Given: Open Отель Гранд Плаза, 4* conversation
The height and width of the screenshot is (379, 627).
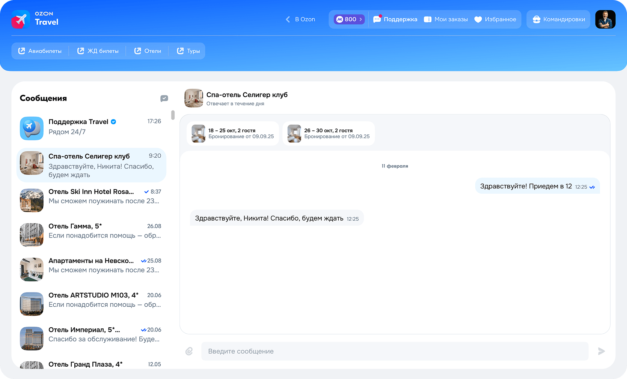Looking at the screenshot, I should pos(91,364).
